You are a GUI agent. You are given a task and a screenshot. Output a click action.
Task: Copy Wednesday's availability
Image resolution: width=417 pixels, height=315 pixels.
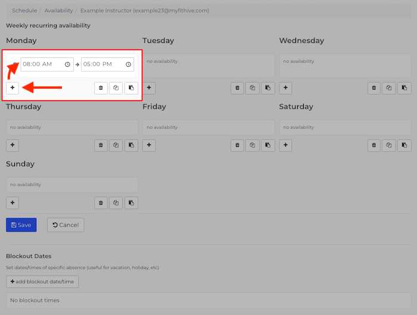tap(390, 88)
